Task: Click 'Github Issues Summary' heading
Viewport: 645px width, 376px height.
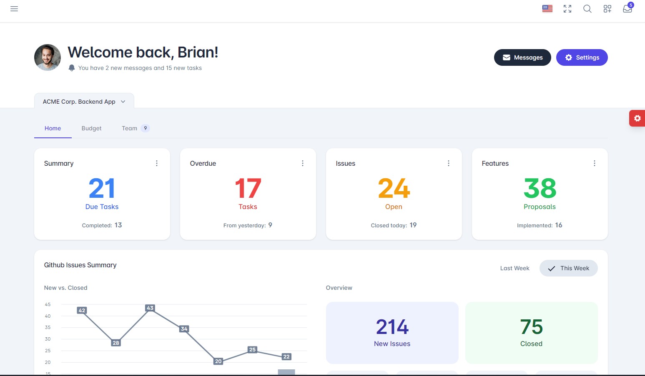Action: point(80,265)
